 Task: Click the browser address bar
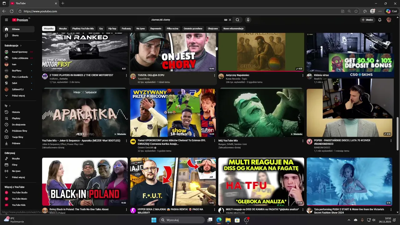coord(178,11)
